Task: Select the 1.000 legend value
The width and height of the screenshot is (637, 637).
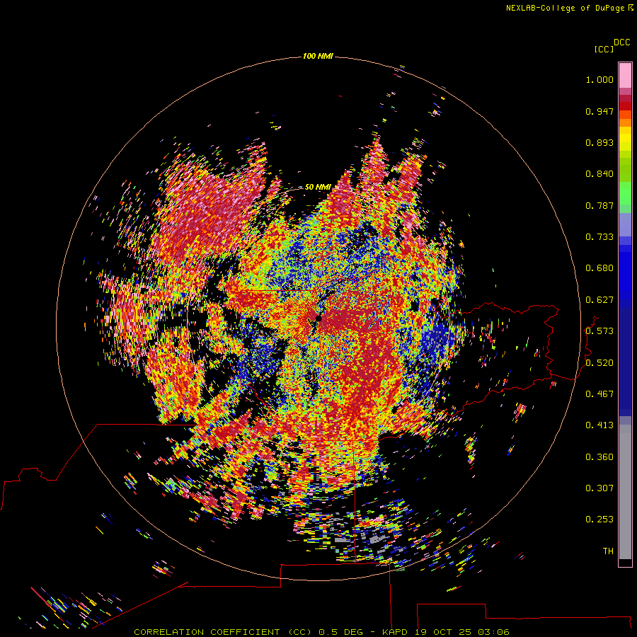Action: 599,79
